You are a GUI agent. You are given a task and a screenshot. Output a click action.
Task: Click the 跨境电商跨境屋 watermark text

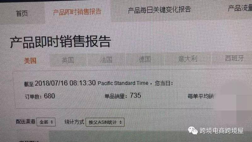click(222, 131)
